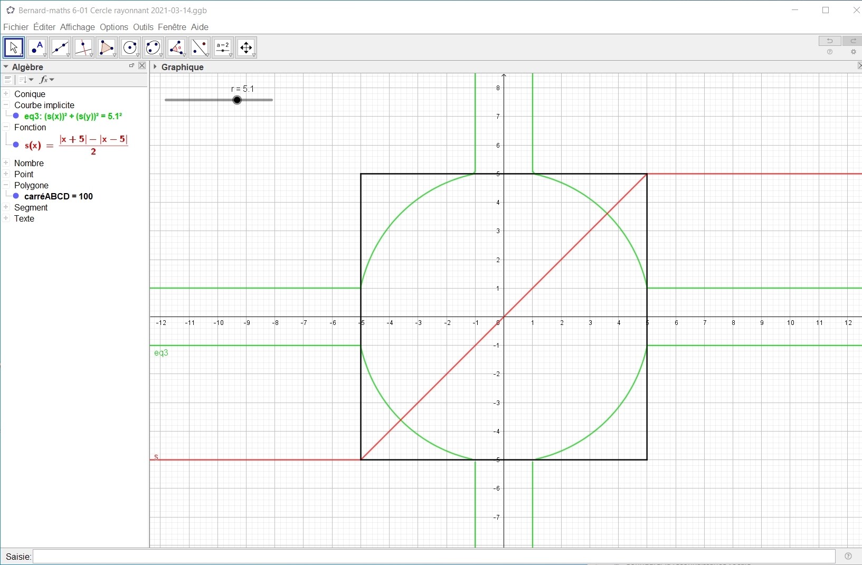
Task: Open the sort-by dropdown in Algèbre
Action: [x=26, y=80]
